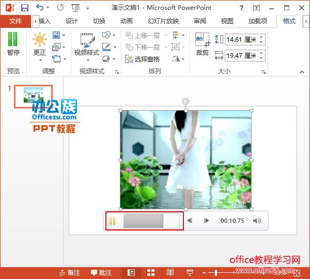Open reading view from status bar

click(170, 272)
